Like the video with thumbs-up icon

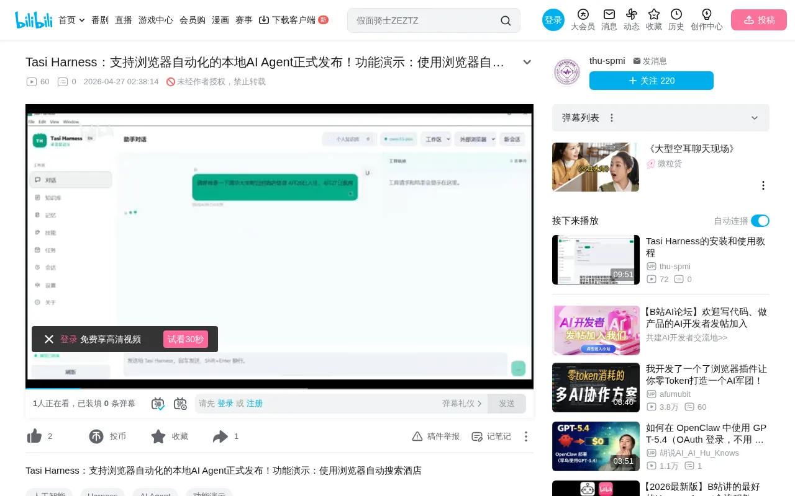point(35,436)
